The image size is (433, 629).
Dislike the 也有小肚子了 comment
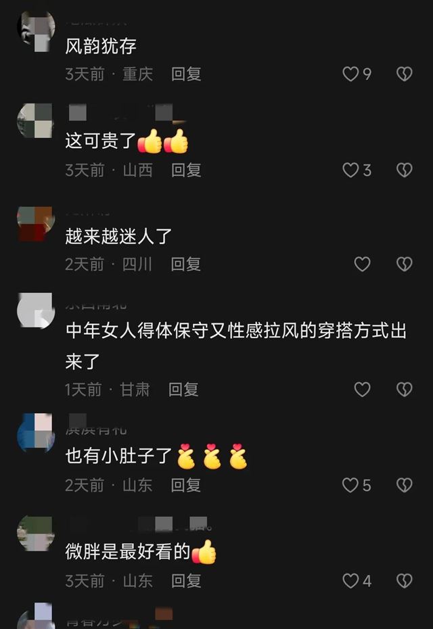coord(404,485)
